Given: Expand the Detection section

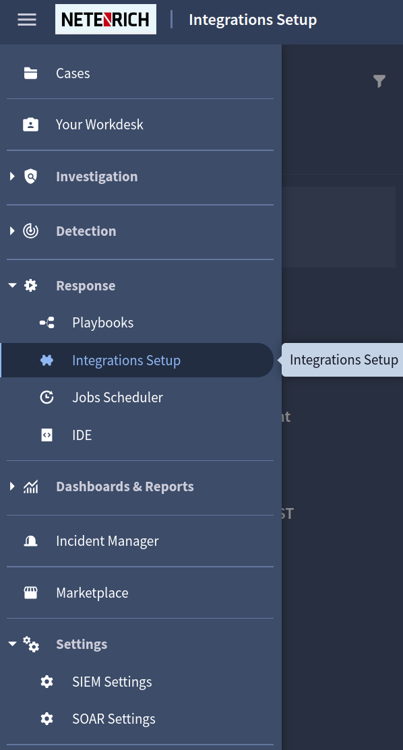Looking at the screenshot, I should (x=11, y=230).
